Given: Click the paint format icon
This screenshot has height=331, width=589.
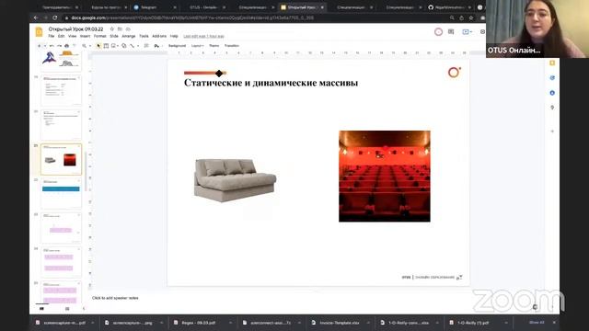Looking at the screenshot, I should 74,46.
